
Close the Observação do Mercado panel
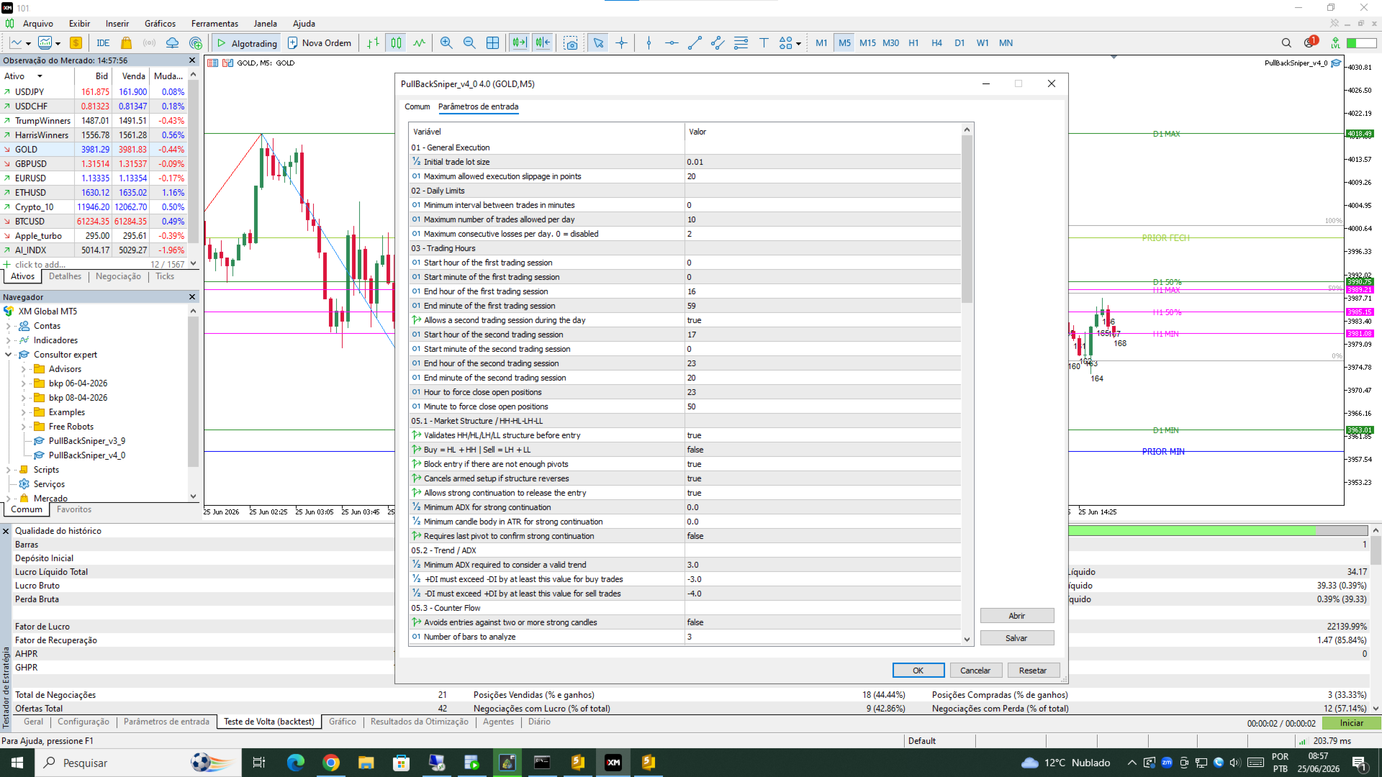(x=192, y=60)
